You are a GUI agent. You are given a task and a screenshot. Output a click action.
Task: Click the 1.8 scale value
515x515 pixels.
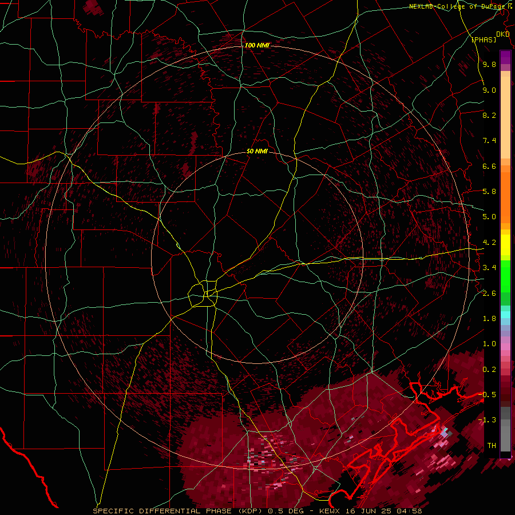[489, 319]
